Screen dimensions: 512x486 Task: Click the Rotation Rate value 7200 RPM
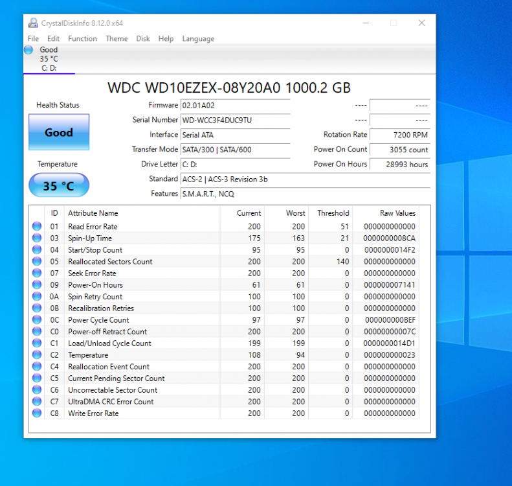tap(399, 135)
